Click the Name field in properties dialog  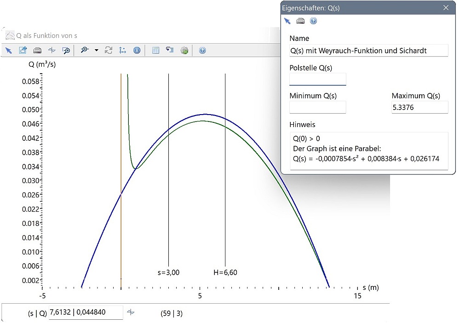(x=368, y=51)
